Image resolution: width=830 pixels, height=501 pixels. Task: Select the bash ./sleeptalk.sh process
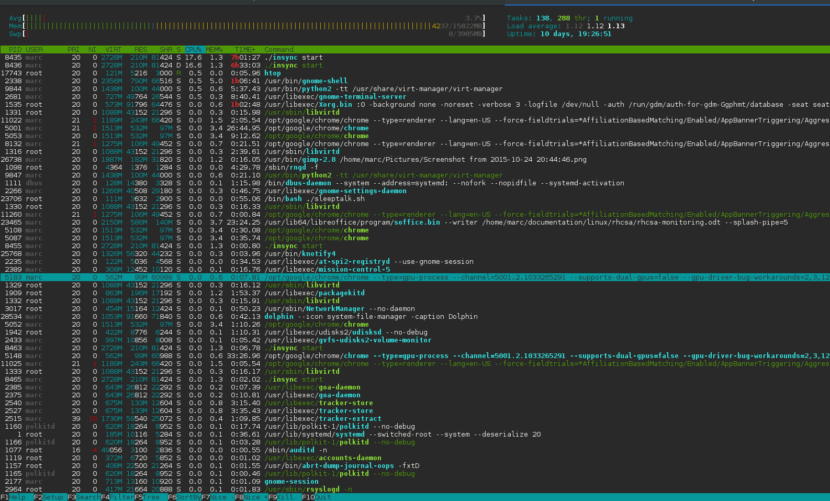(415, 199)
